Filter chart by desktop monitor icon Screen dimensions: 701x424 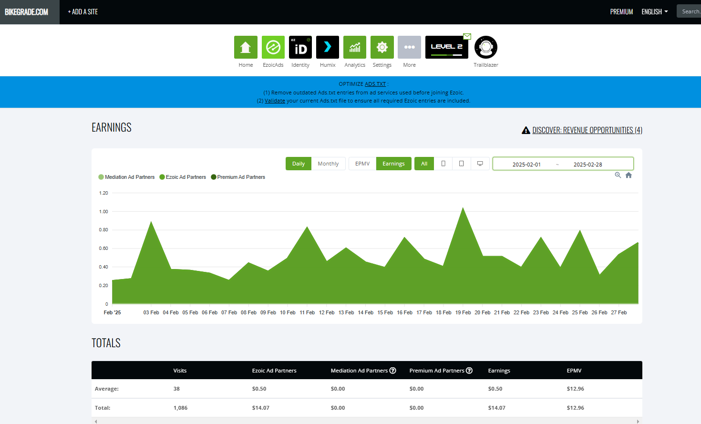click(480, 164)
